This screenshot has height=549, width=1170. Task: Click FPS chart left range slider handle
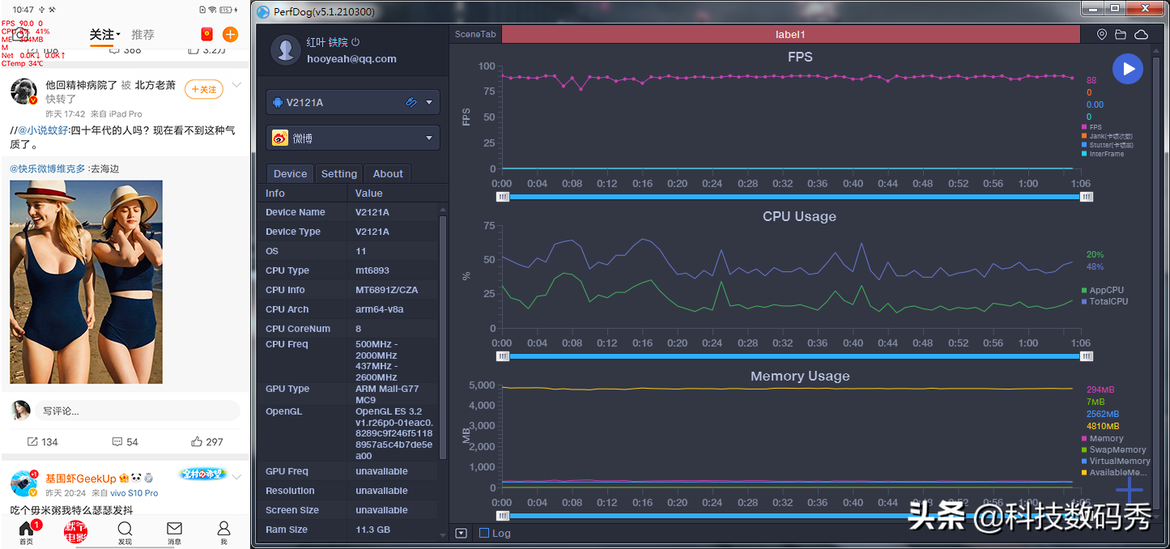(x=504, y=196)
